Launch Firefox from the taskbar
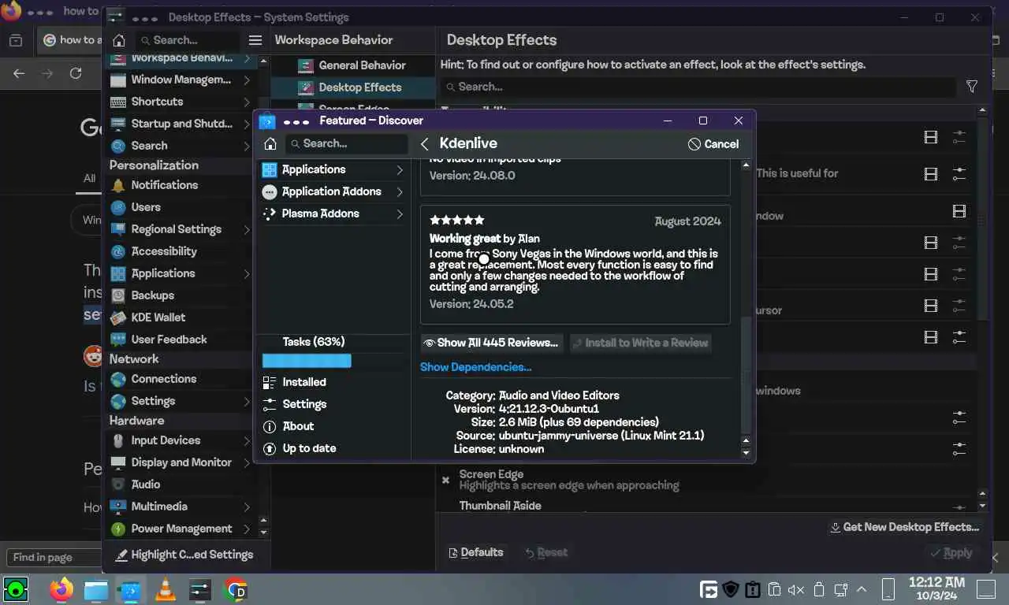 pos(61,589)
